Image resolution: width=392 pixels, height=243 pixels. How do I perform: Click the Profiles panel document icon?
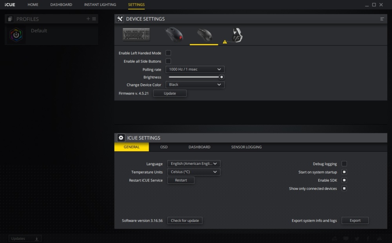[10, 19]
